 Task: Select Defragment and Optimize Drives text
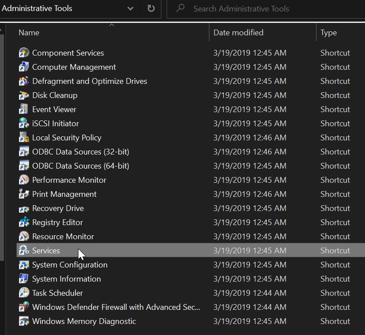click(89, 81)
